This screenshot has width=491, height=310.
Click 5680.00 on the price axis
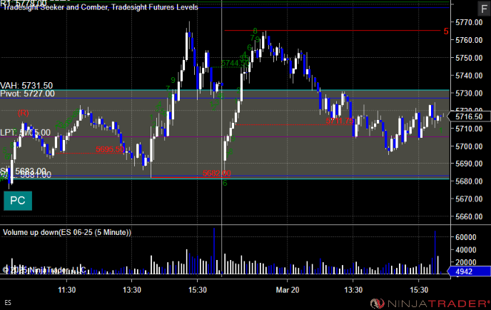pos(469,181)
